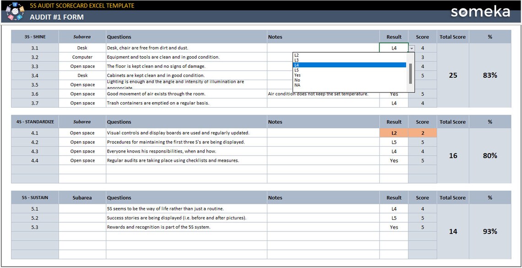
Task: Click the AUDIT #1 FORM title
Action: pyautogui.click(x=56, y=17)
